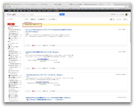Screen dimensions: 135x108
Task: Collapse the Game folder
Action: click(7, 45)
